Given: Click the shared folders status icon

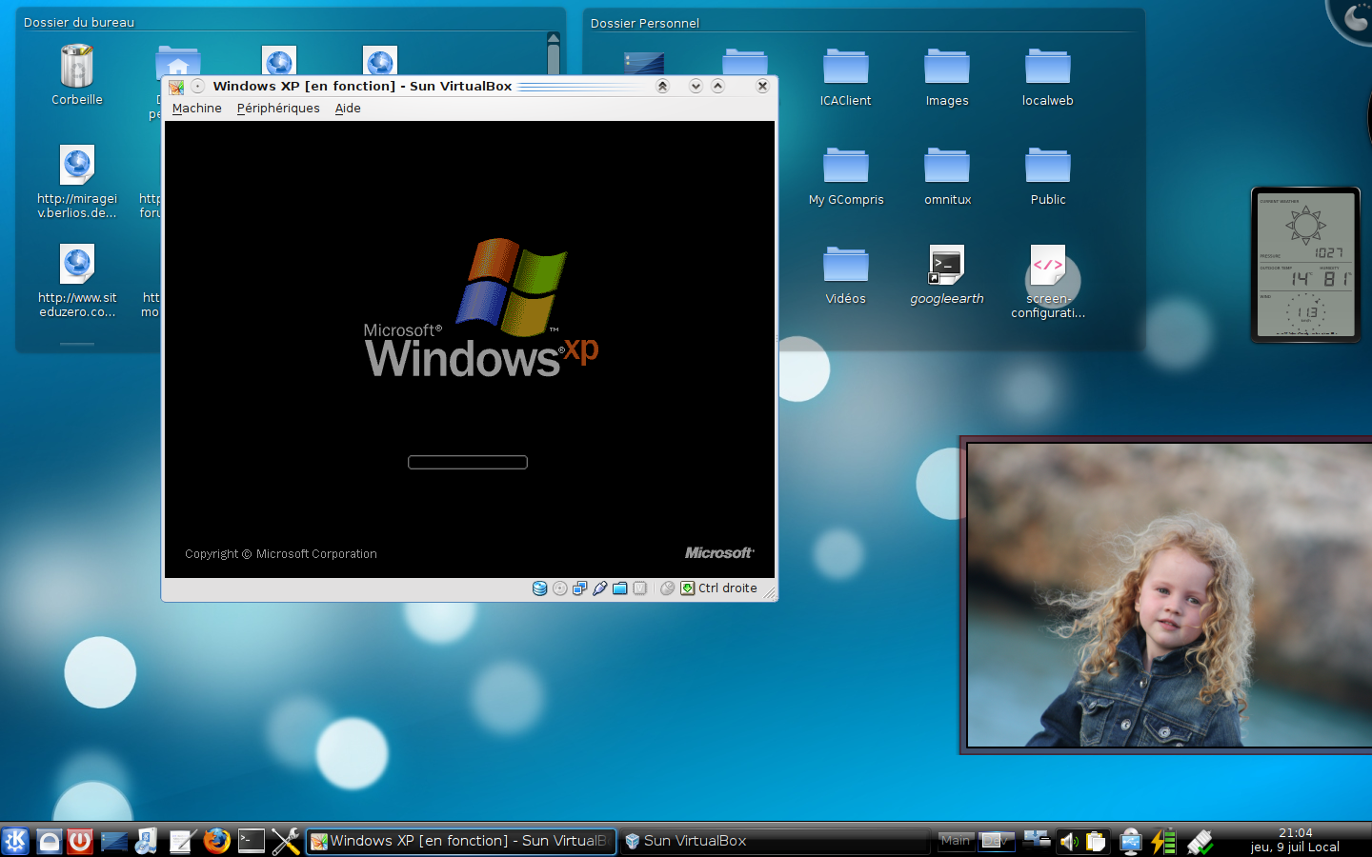Looking at the screenshot, I should click(x=619, y=588).
